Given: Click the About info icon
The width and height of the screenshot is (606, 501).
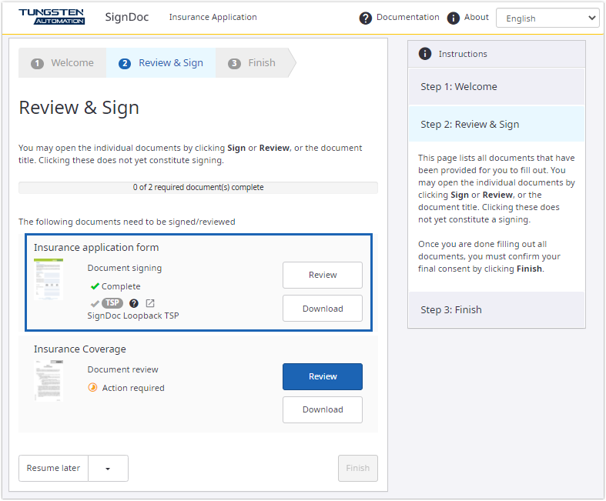Looking at the screenshot, I should 454,18.
